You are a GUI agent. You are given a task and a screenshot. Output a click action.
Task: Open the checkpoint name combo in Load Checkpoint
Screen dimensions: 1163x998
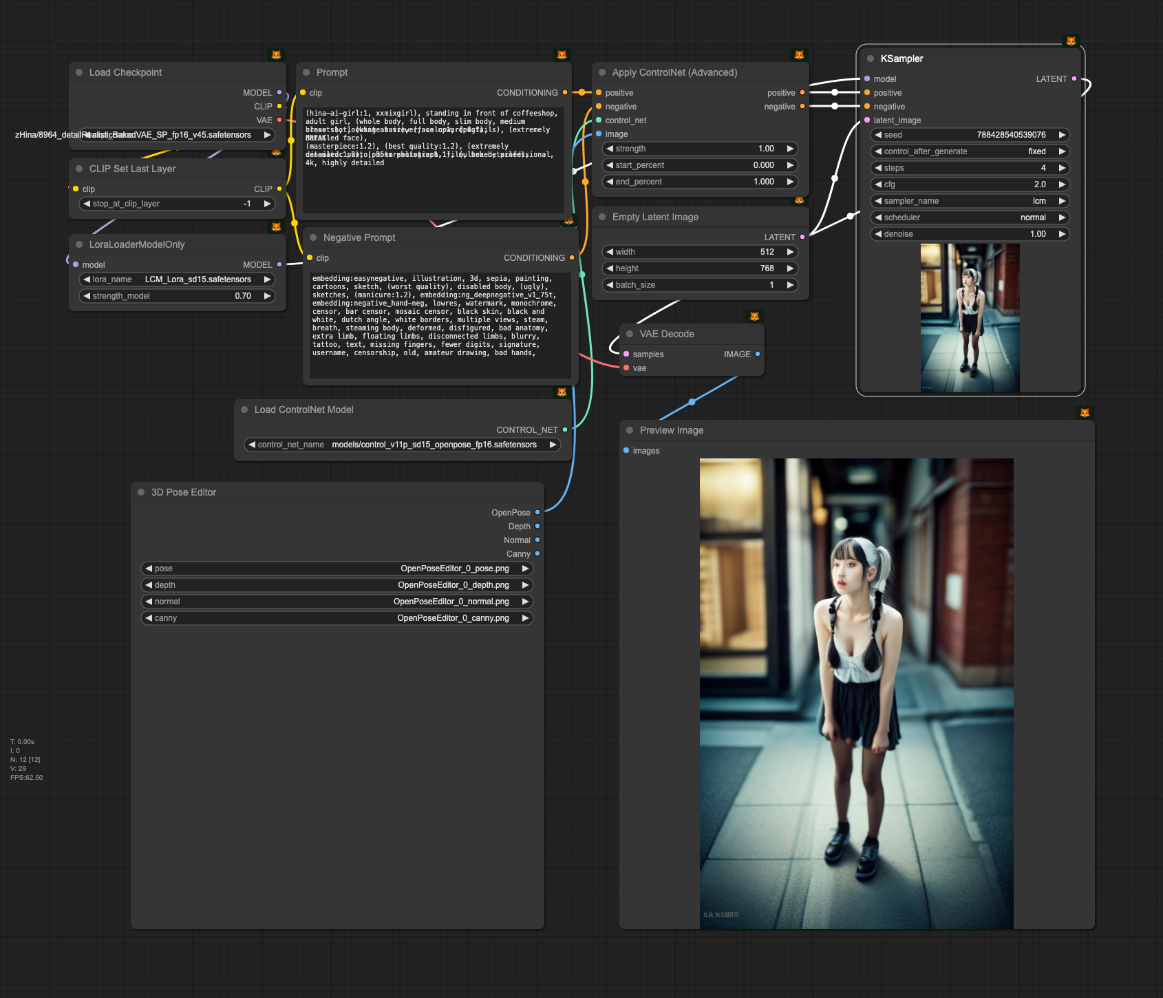pyautogui.click(x=178, y=135)
